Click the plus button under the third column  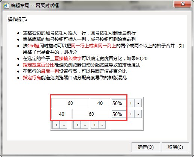pyautogui.click(x=95, y=125)
